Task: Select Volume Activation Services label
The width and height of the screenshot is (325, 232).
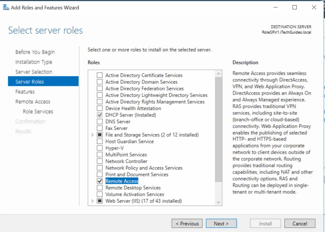Action: [135, 194]
